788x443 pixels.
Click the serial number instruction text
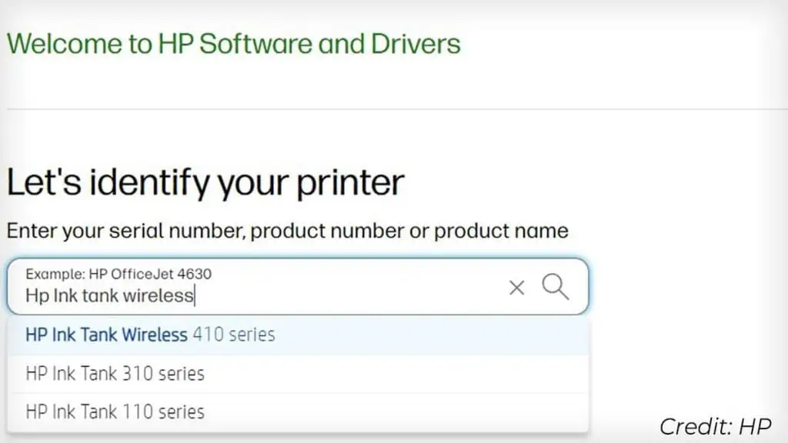(286, 230)
